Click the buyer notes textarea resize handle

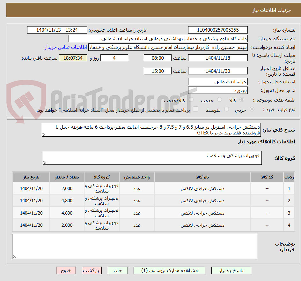pyautogui.click(x=14, y=257)
